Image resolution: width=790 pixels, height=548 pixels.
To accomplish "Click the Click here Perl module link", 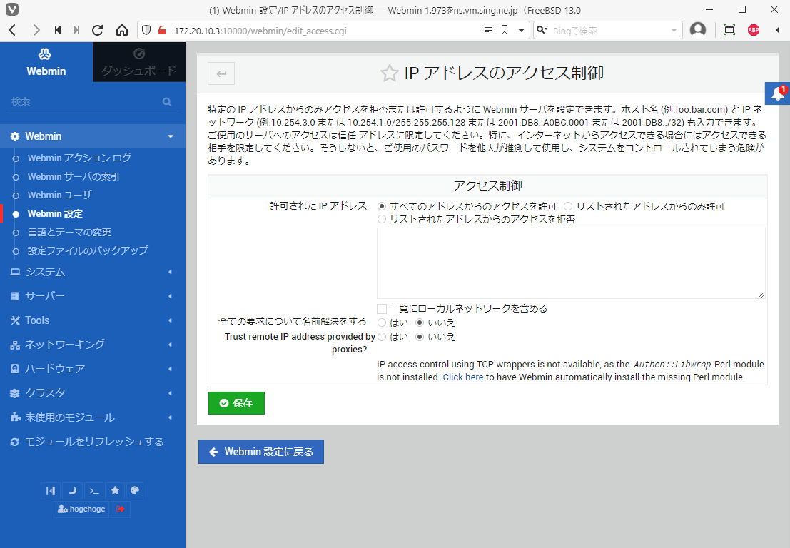I will [462, 377].
